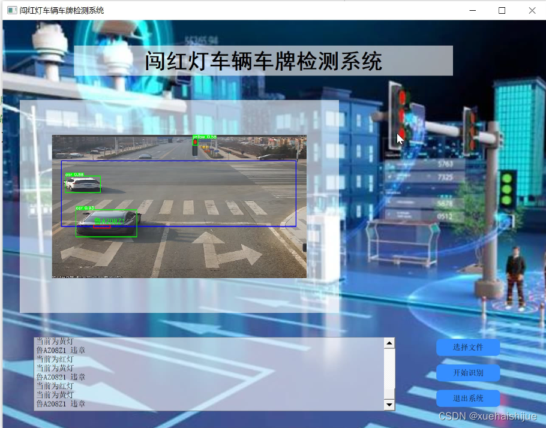The width and height of the screenshot is (546, 428).
Task: Click the log scrollbar thumb
Action: pos(389,394)
